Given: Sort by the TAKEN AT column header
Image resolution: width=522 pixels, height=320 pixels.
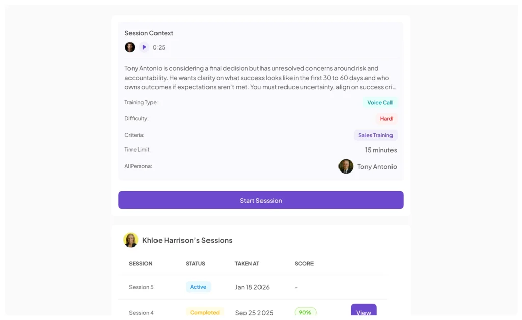Looking at the screenshot, I should (x=247, y=264).
